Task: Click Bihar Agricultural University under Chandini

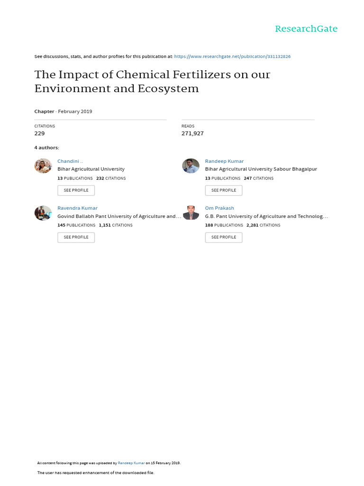Action: point(91,169)
